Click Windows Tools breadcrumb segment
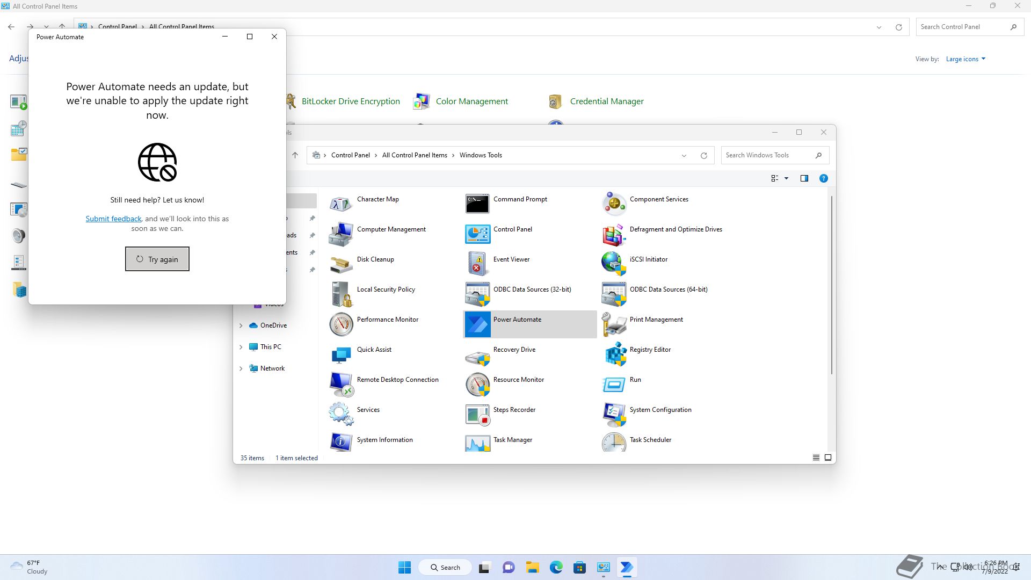 [x=481, y=155]
